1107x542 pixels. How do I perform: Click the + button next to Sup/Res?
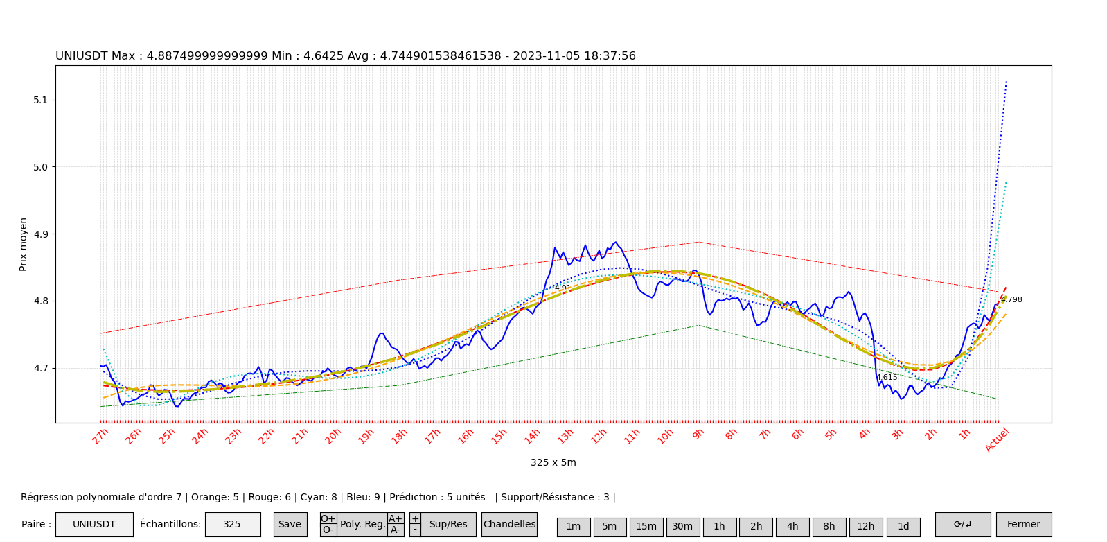click(415, 518)
